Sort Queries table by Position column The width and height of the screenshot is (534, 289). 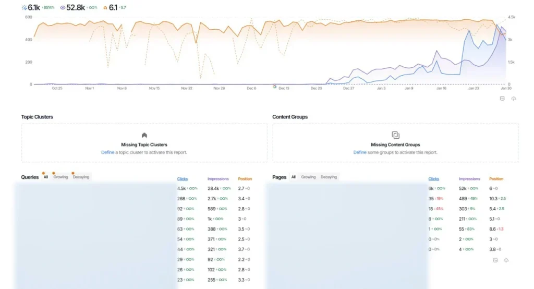[245, 179]
